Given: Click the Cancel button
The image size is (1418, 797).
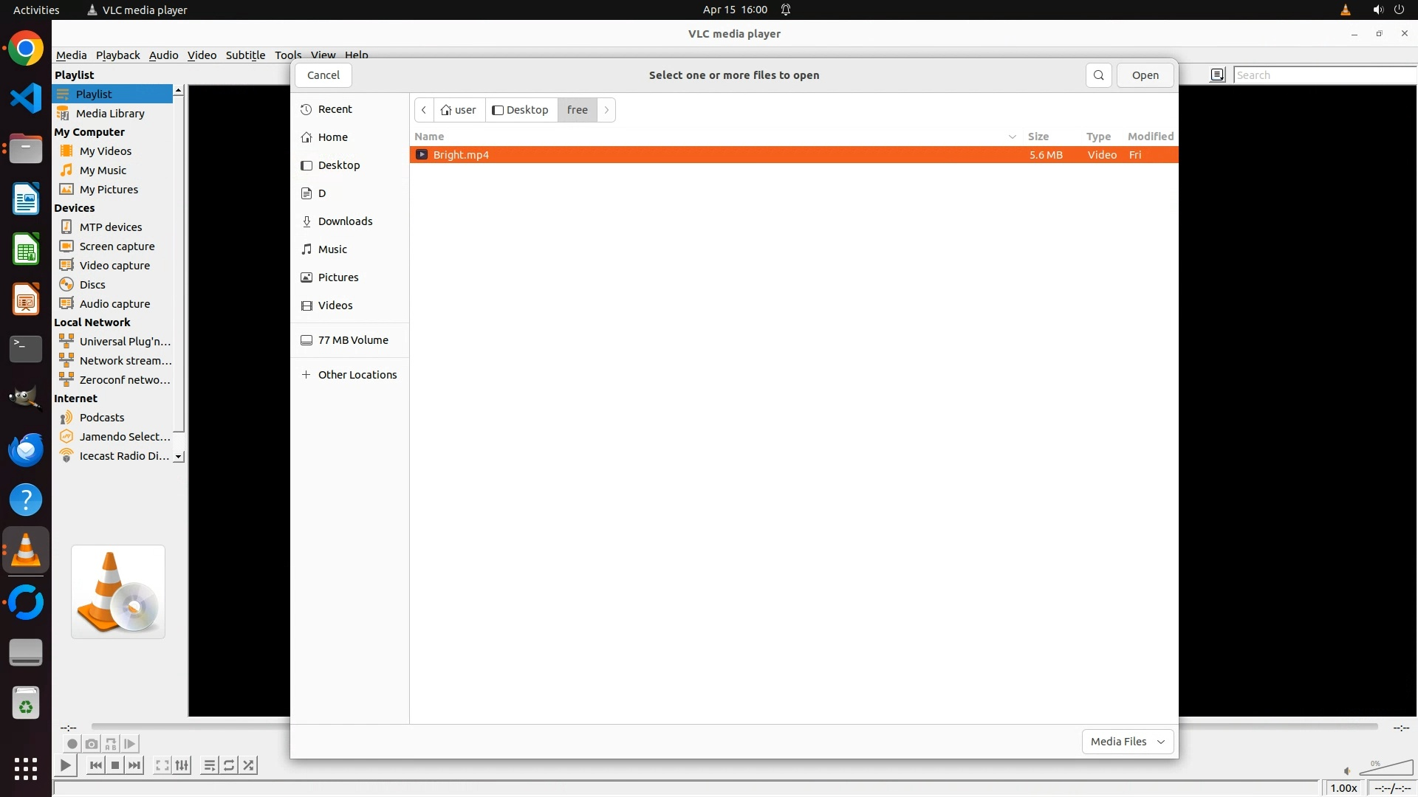Looking at the screenshot, I should pyautogui.click(x=323, y=75).
